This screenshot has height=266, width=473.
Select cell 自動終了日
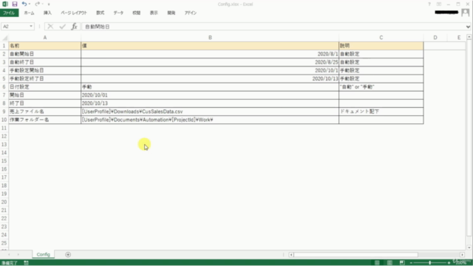[x=44, y=62]
